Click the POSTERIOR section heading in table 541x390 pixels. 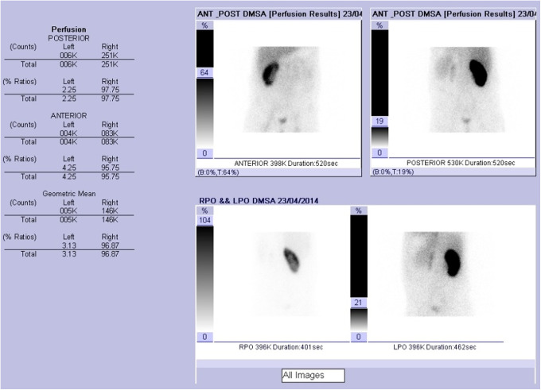(68, 38)
